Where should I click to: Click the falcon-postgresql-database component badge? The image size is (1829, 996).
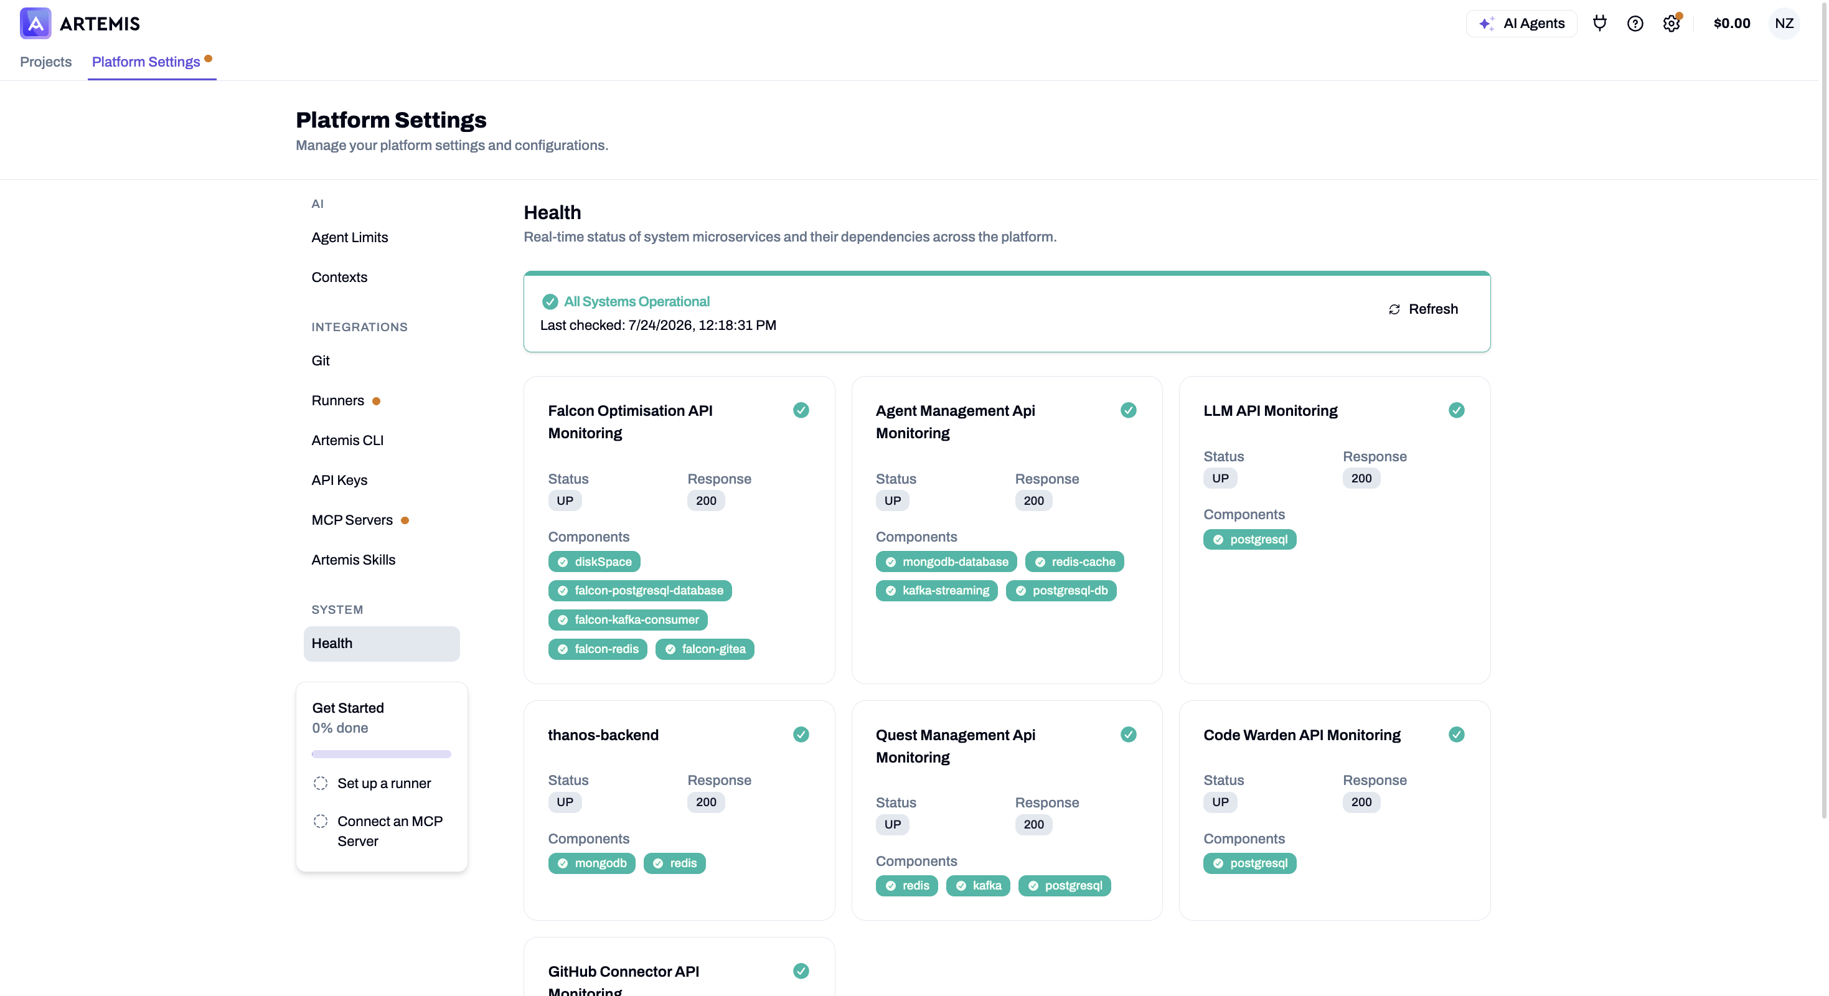click(x=640, y=591)
